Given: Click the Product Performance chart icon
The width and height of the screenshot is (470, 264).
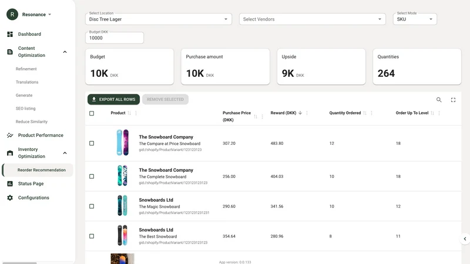Looking at the screenshot, I should (x=10, y=136).
